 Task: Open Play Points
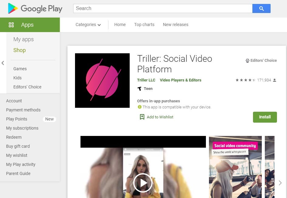pyautogui.click(x=16, y=119)
